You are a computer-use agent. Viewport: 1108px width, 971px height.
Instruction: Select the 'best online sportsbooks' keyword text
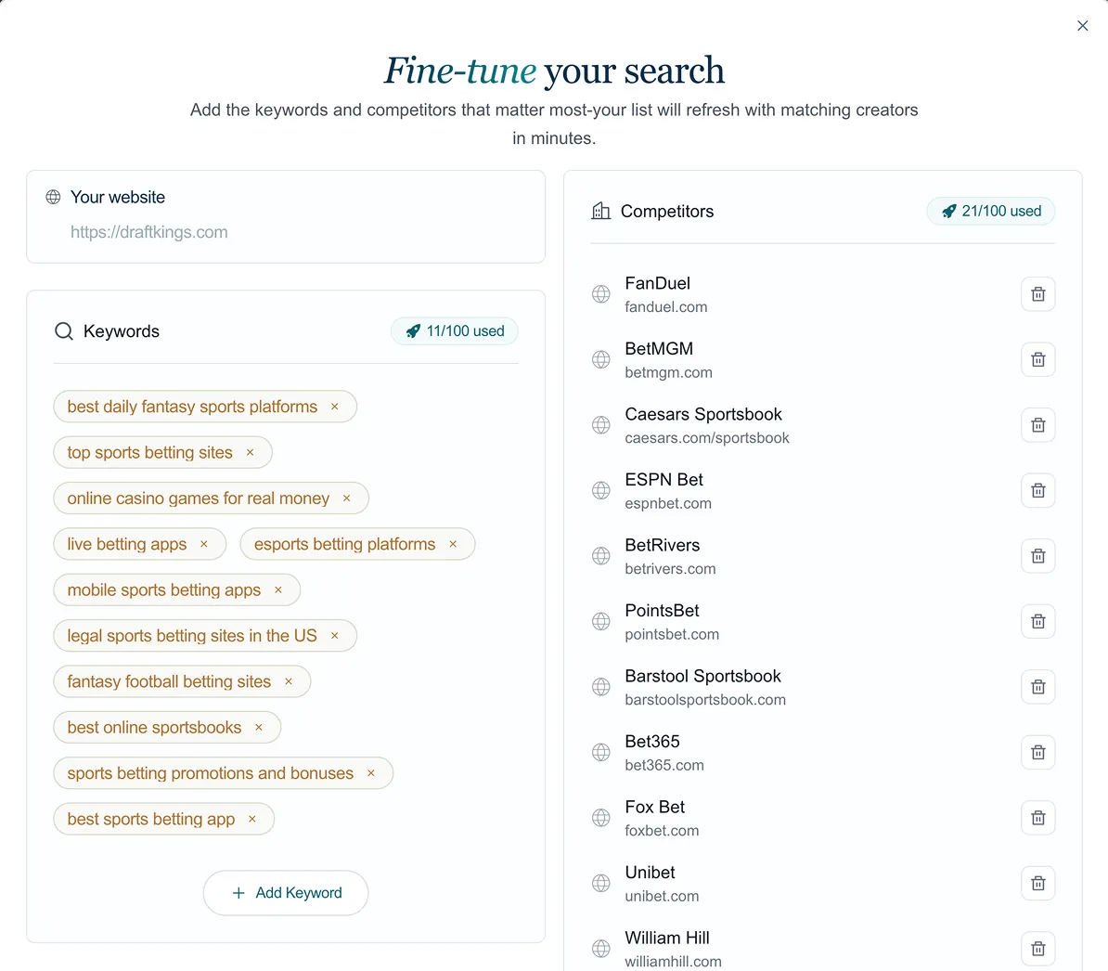tap(154, 727)
